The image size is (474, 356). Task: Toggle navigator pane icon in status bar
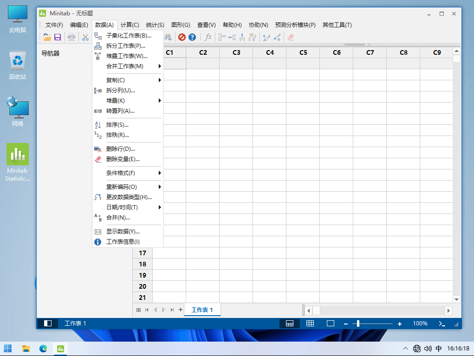(x=48, y=324)
